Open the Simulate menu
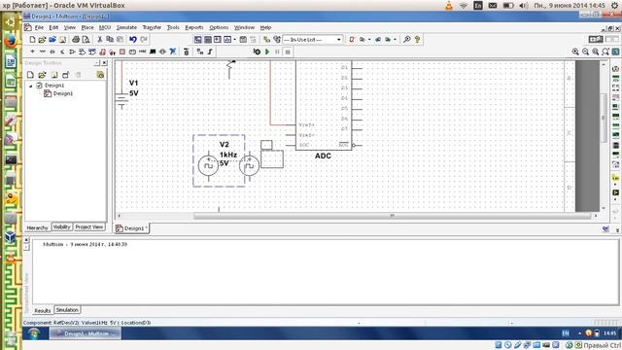The image size is (622, 350). click(x=126, y=27)
